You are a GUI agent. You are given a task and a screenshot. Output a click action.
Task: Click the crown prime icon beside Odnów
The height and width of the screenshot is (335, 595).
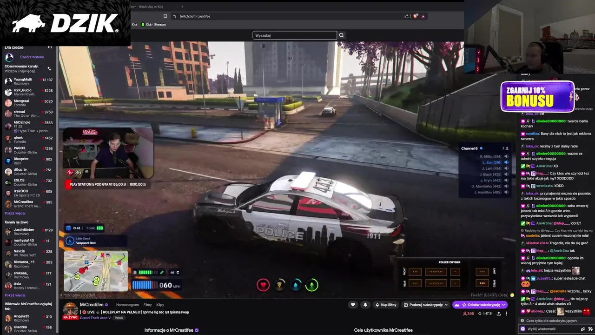click(456, 305)
